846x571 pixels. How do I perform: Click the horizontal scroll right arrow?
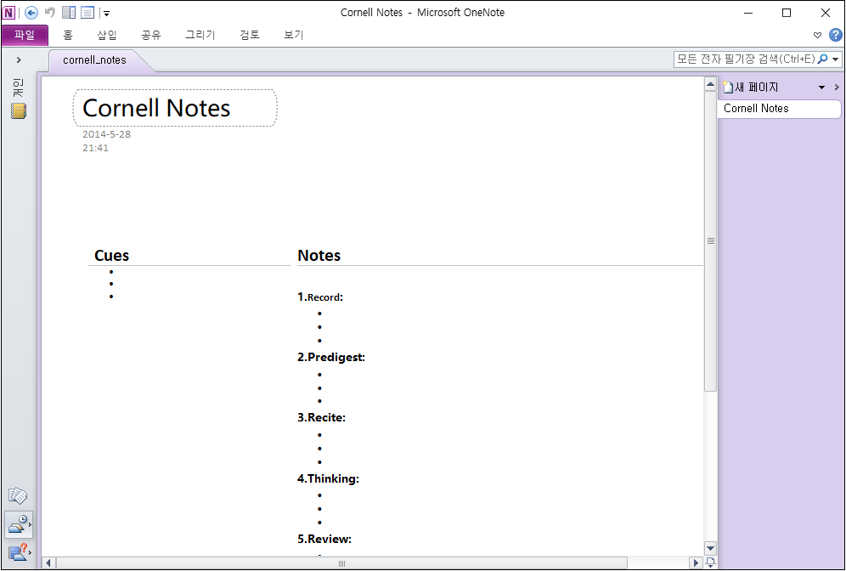click(697, 563)
